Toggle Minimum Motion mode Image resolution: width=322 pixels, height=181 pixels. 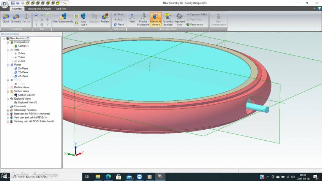[x=156, y=18]
